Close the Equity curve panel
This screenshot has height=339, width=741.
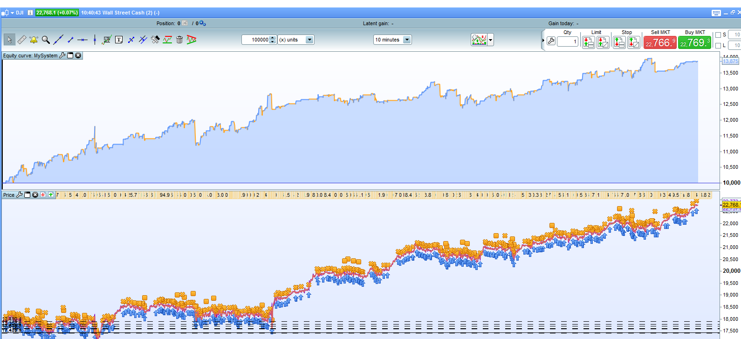[78, 55]
